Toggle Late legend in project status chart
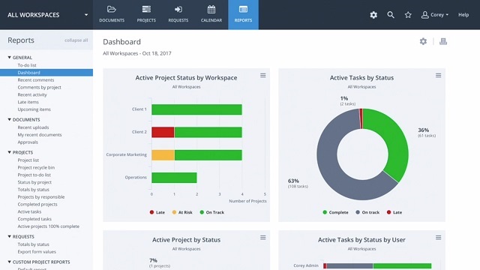The height and width of the screenshot is (270, 480). coord(157,212)
